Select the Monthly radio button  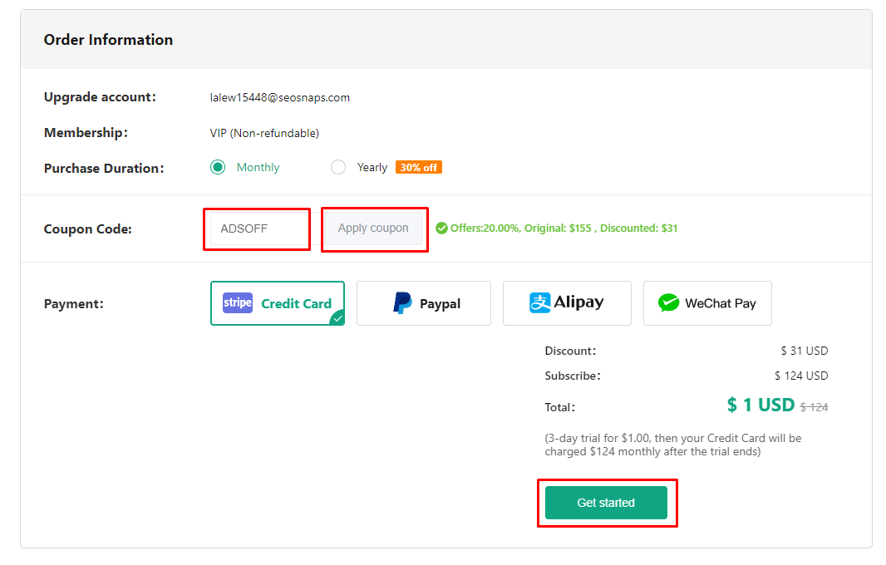pyautogui.click(x=218, y=167)
